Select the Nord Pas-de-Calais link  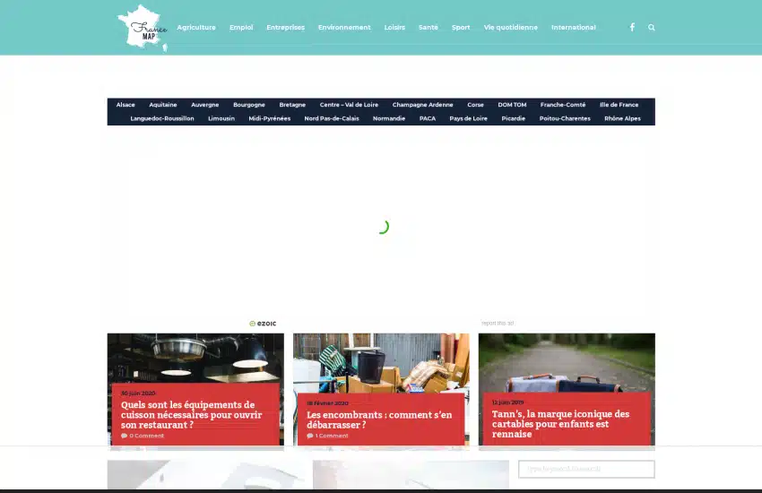coord(332,118)
